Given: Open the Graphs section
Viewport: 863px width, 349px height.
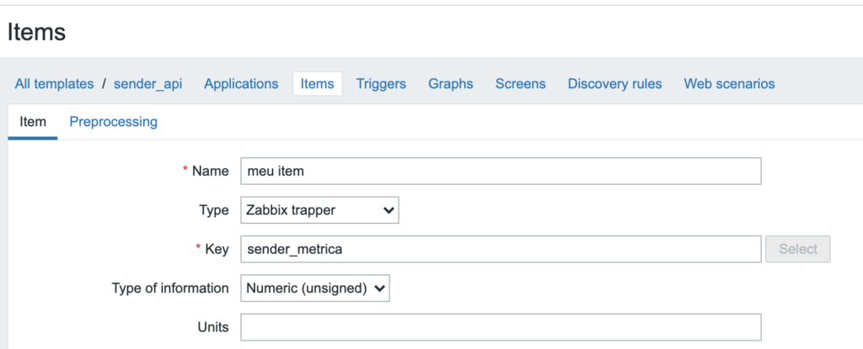Looking at the screenshot, I should (450, 84).
